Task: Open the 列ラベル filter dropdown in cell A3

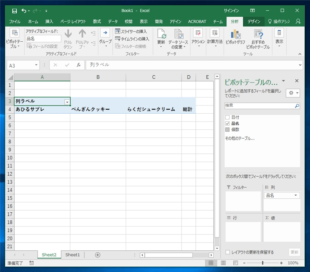Action: (67, 101)
